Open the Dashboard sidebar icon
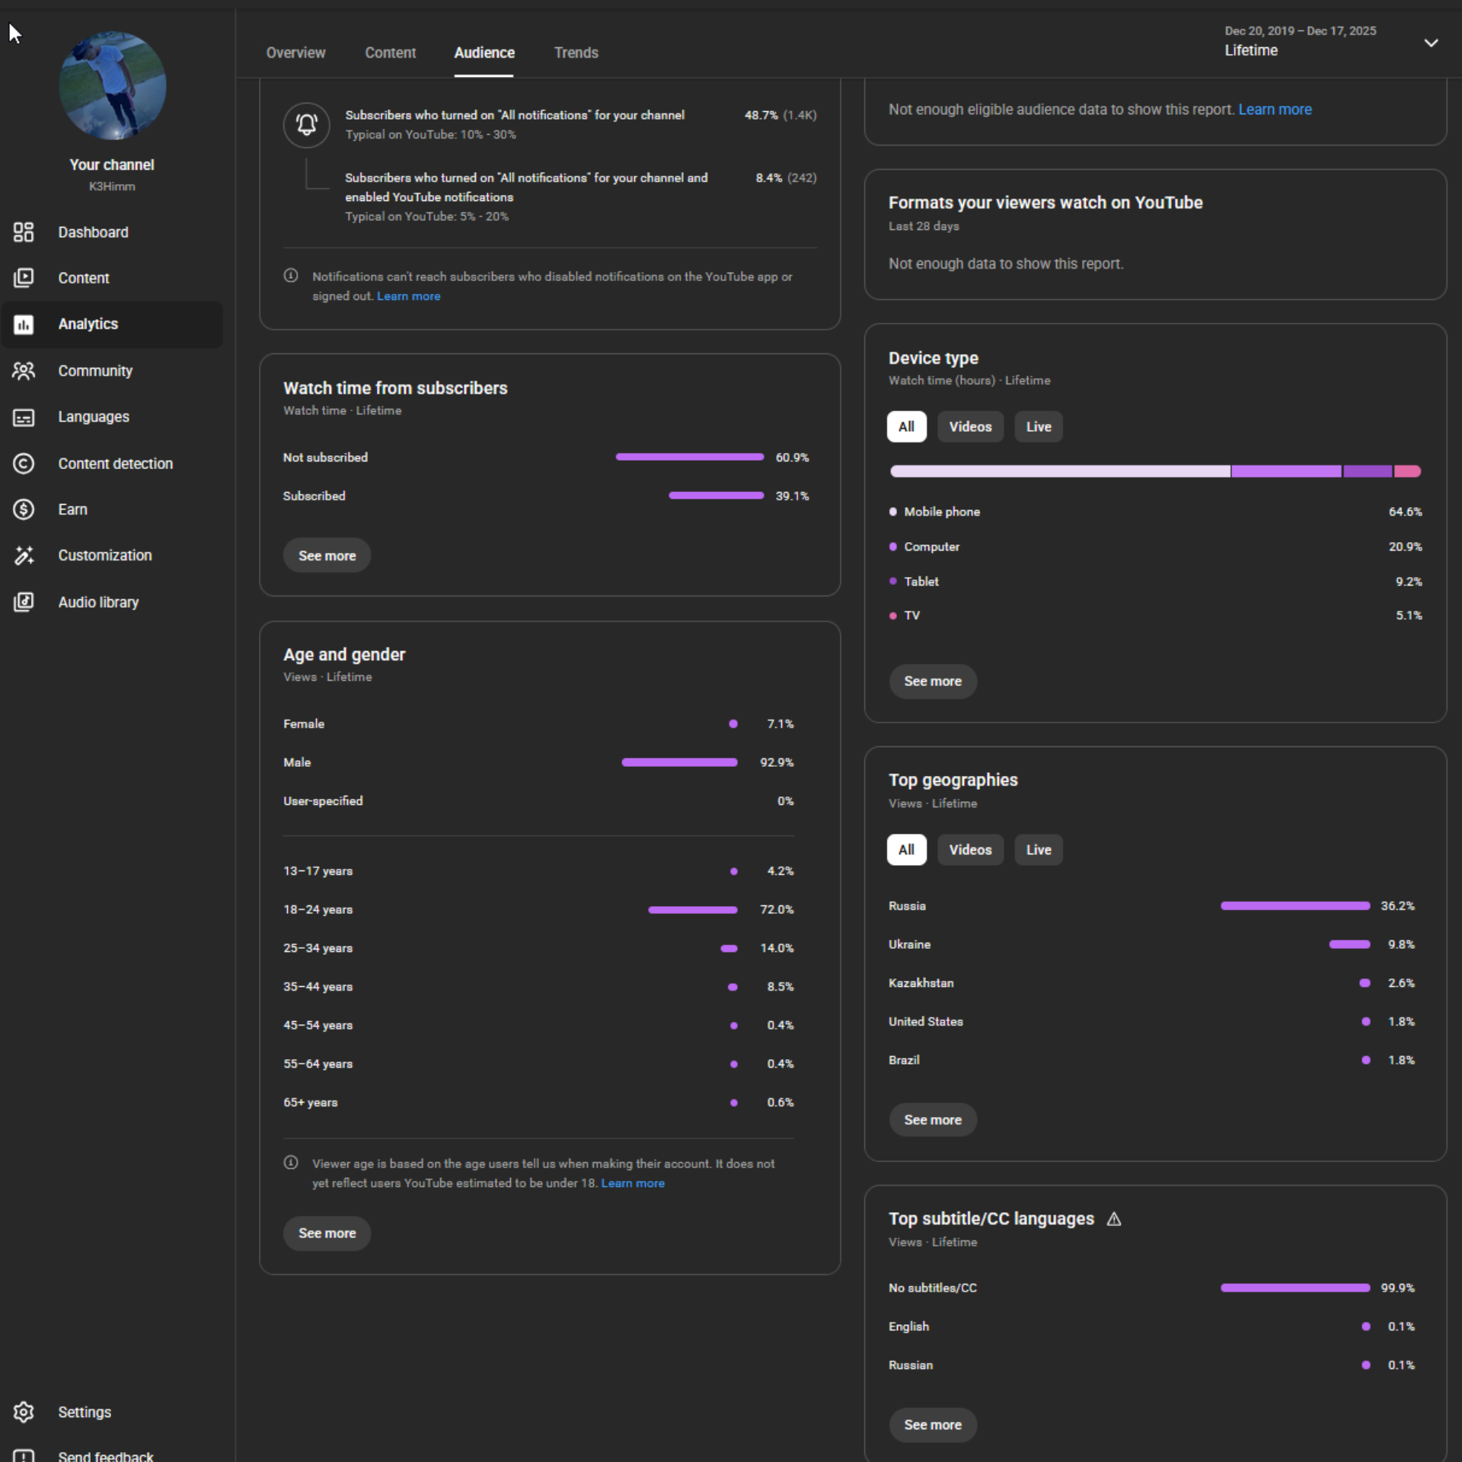 coord(24,232)
